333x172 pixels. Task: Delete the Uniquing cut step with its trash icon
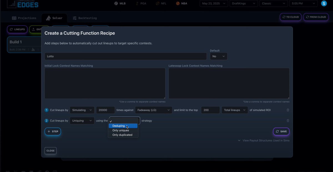[288, 120]
